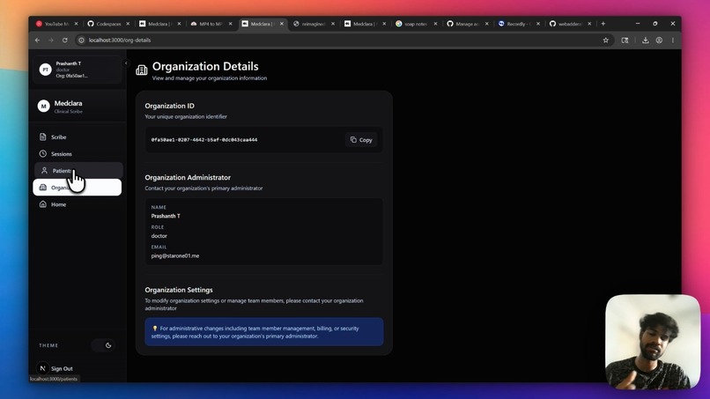Open the browser media control icon
Viewport: 710px width, 399px height.
[625, 41]
